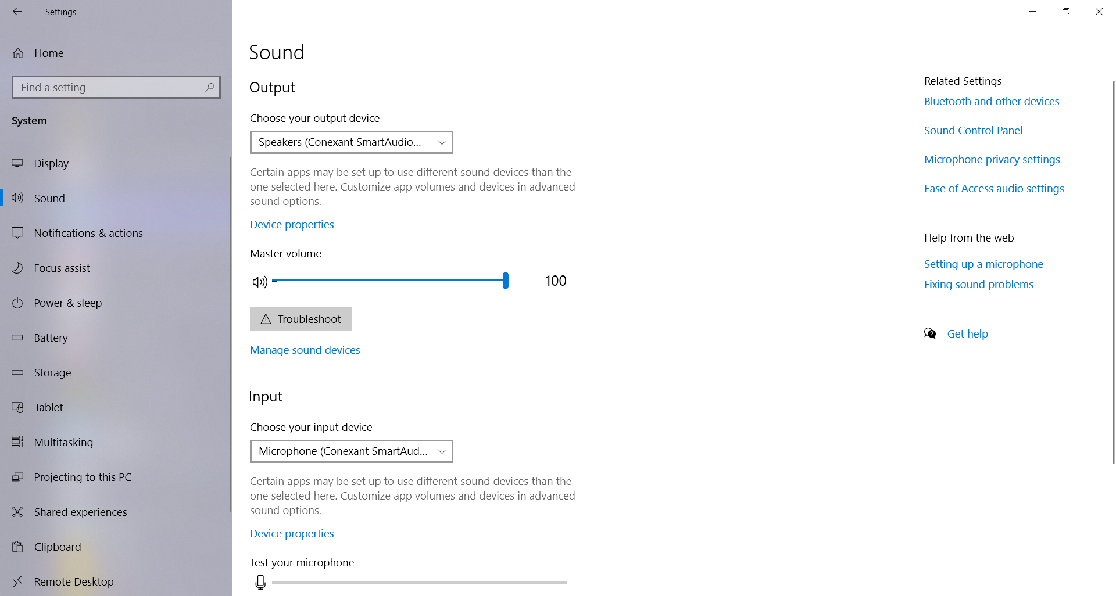Select the Display icon in the sidebar
The height and width of the screenshot is (596, 1116).
click(18, 163)
